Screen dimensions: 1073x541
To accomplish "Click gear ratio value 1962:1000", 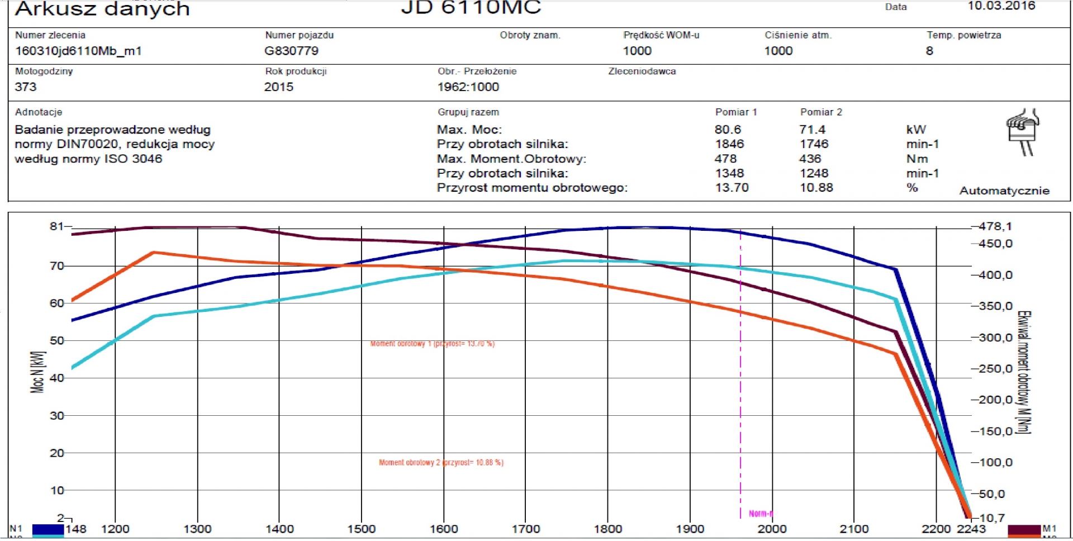I will (x=468, y=87).
